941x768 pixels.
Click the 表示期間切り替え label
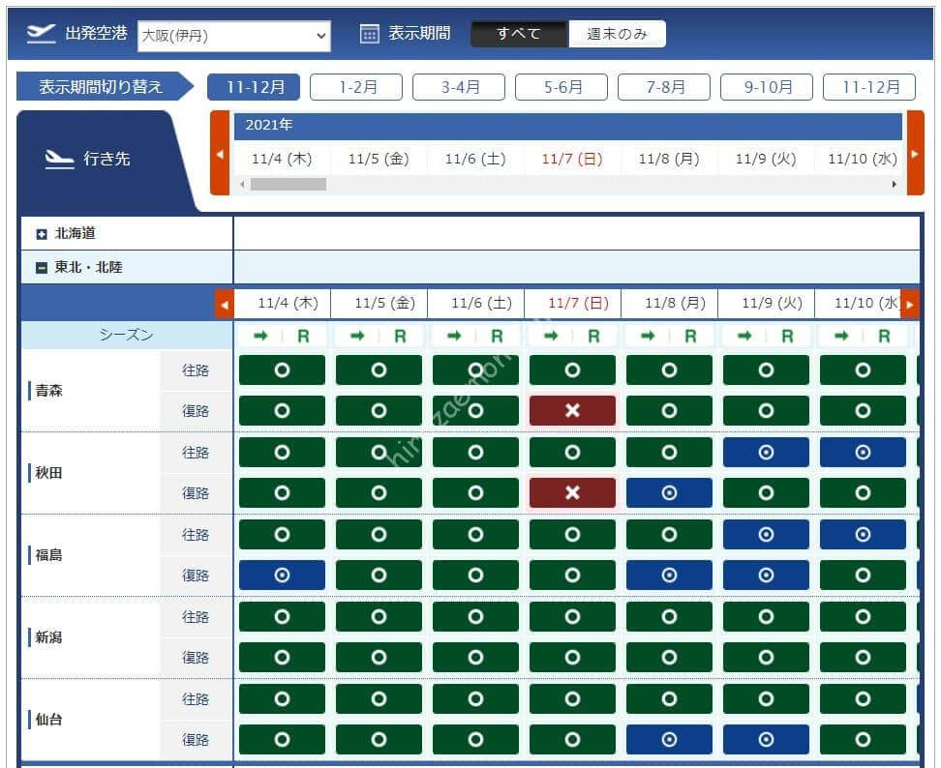pos(101,87)
